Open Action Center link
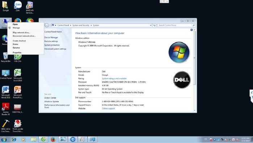Screen dimensions: 253x143 coord(50,98)
